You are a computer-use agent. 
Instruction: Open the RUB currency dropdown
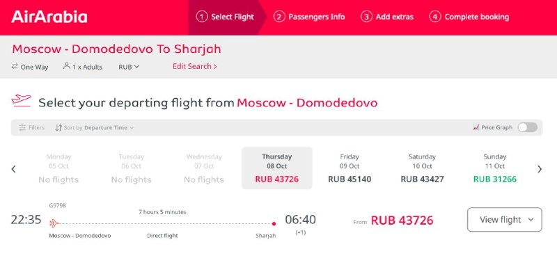point(129,67)
